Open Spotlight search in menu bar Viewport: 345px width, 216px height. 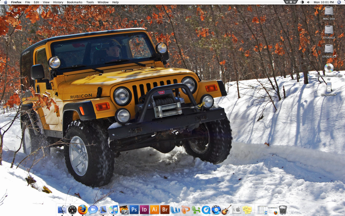[339, 2]
